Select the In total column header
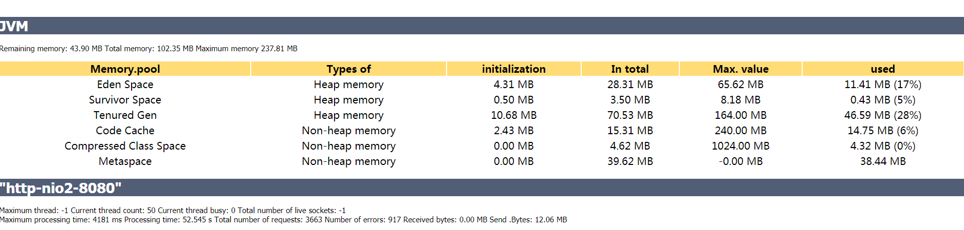This screenshot has height=230, width=964. coord(630,69)
